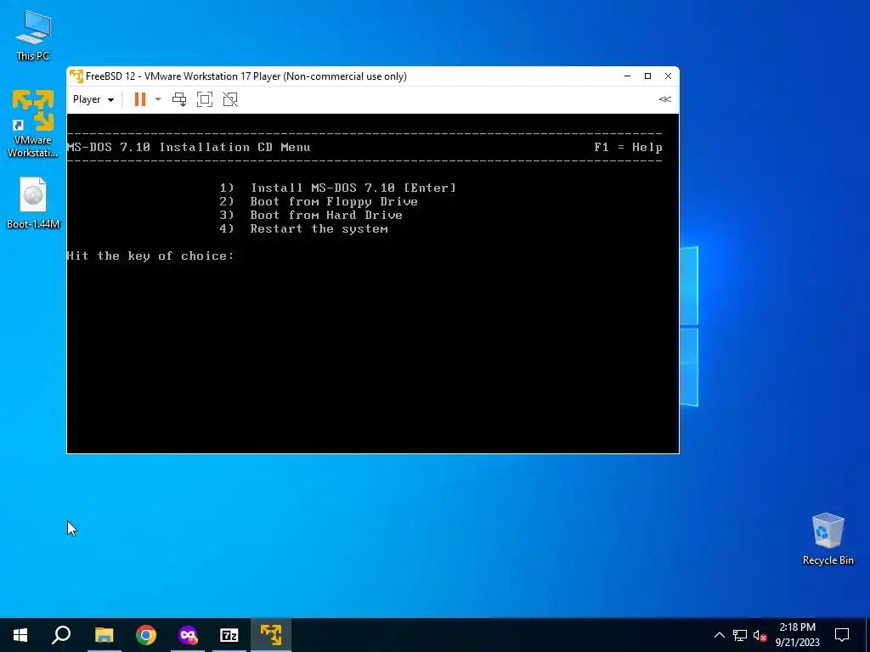Open File Explorer from taskbar

[104, 635]
